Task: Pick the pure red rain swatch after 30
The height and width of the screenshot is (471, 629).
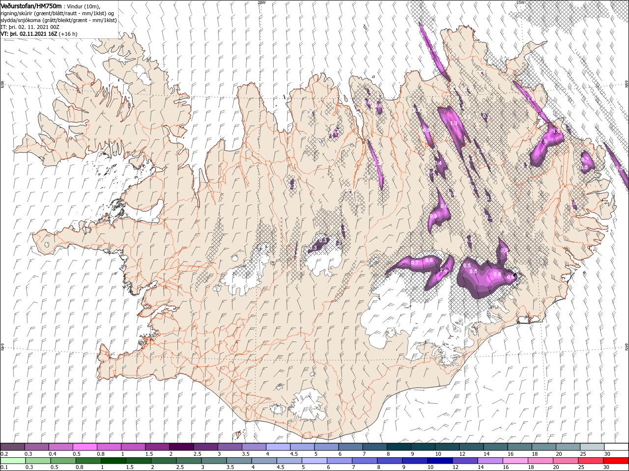Action: coord(616,461)
